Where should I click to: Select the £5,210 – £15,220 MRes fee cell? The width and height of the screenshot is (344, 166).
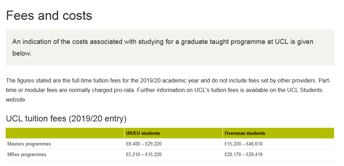coord(144,155)
